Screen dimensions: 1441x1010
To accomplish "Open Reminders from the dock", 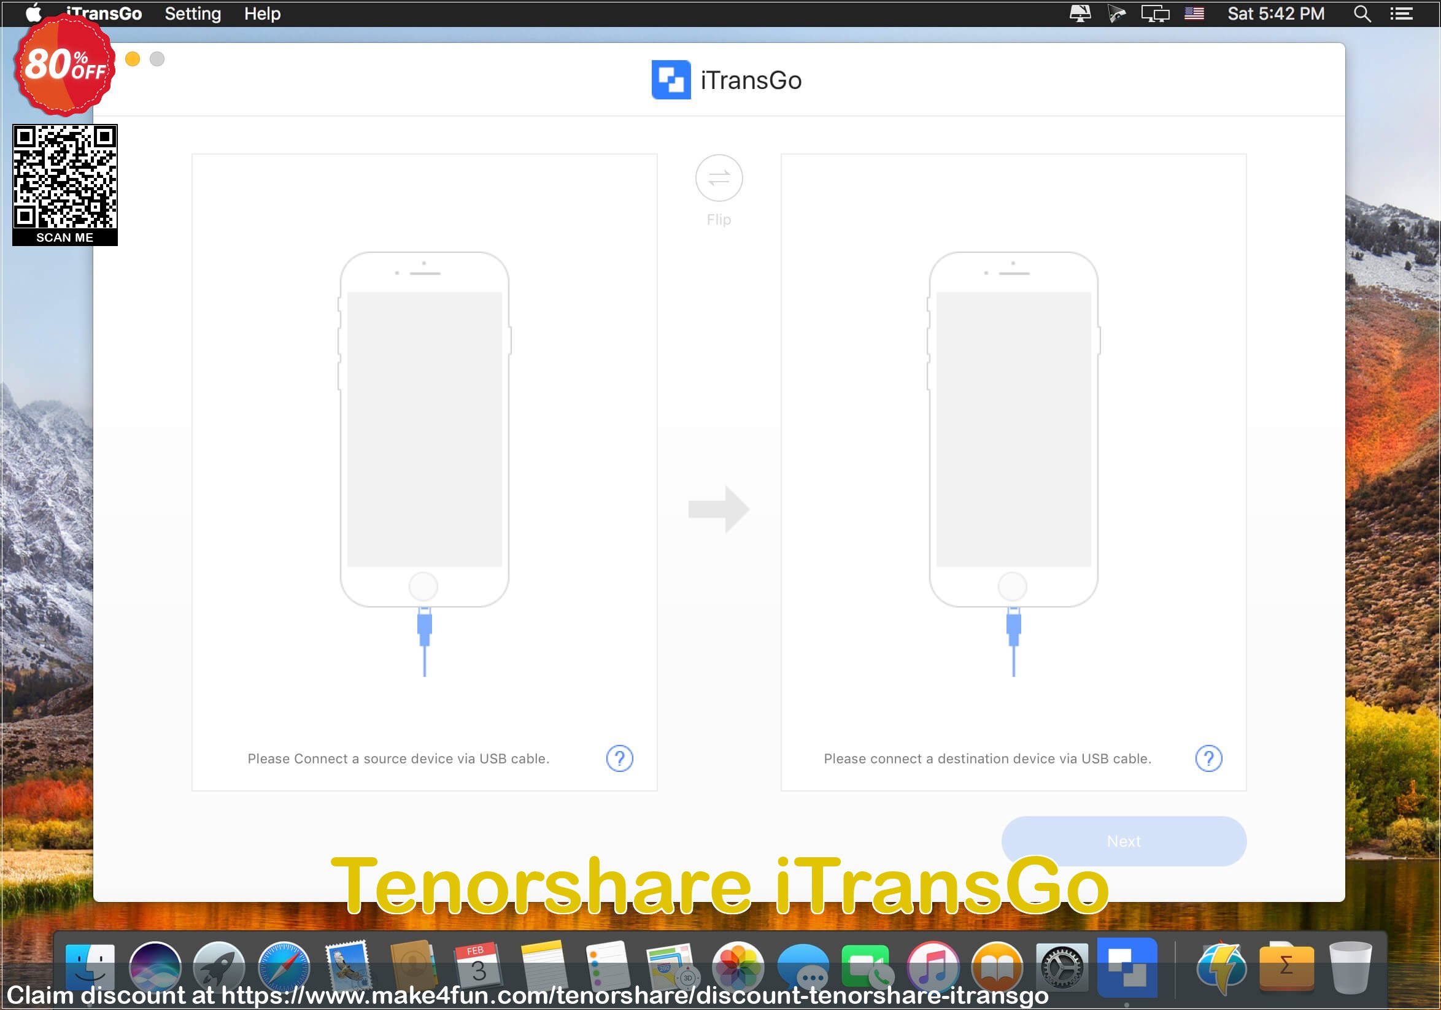I will point(608,966).
